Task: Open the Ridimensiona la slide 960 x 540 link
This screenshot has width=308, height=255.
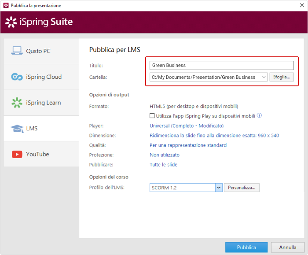Action: pyautogui.click(x=214, y=135)
